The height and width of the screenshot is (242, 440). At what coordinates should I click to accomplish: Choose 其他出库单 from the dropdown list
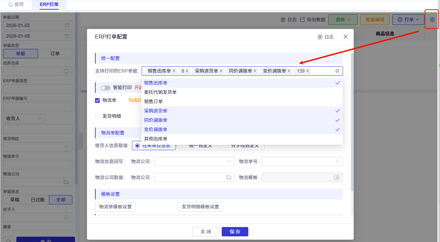(x=242, y=139)
